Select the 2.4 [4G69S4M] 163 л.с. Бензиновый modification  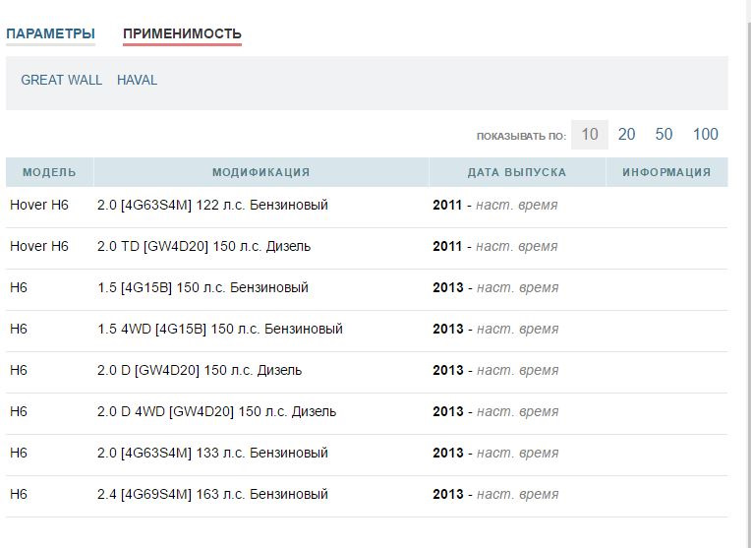[x=212, y=494]
